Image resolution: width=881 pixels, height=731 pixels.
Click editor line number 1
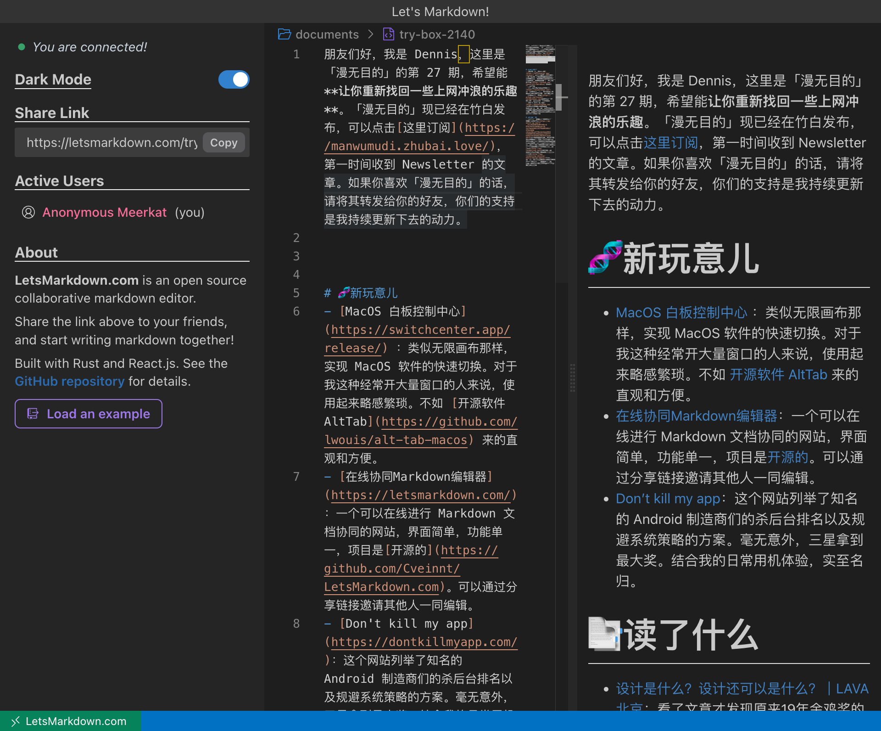pos(296,54)
